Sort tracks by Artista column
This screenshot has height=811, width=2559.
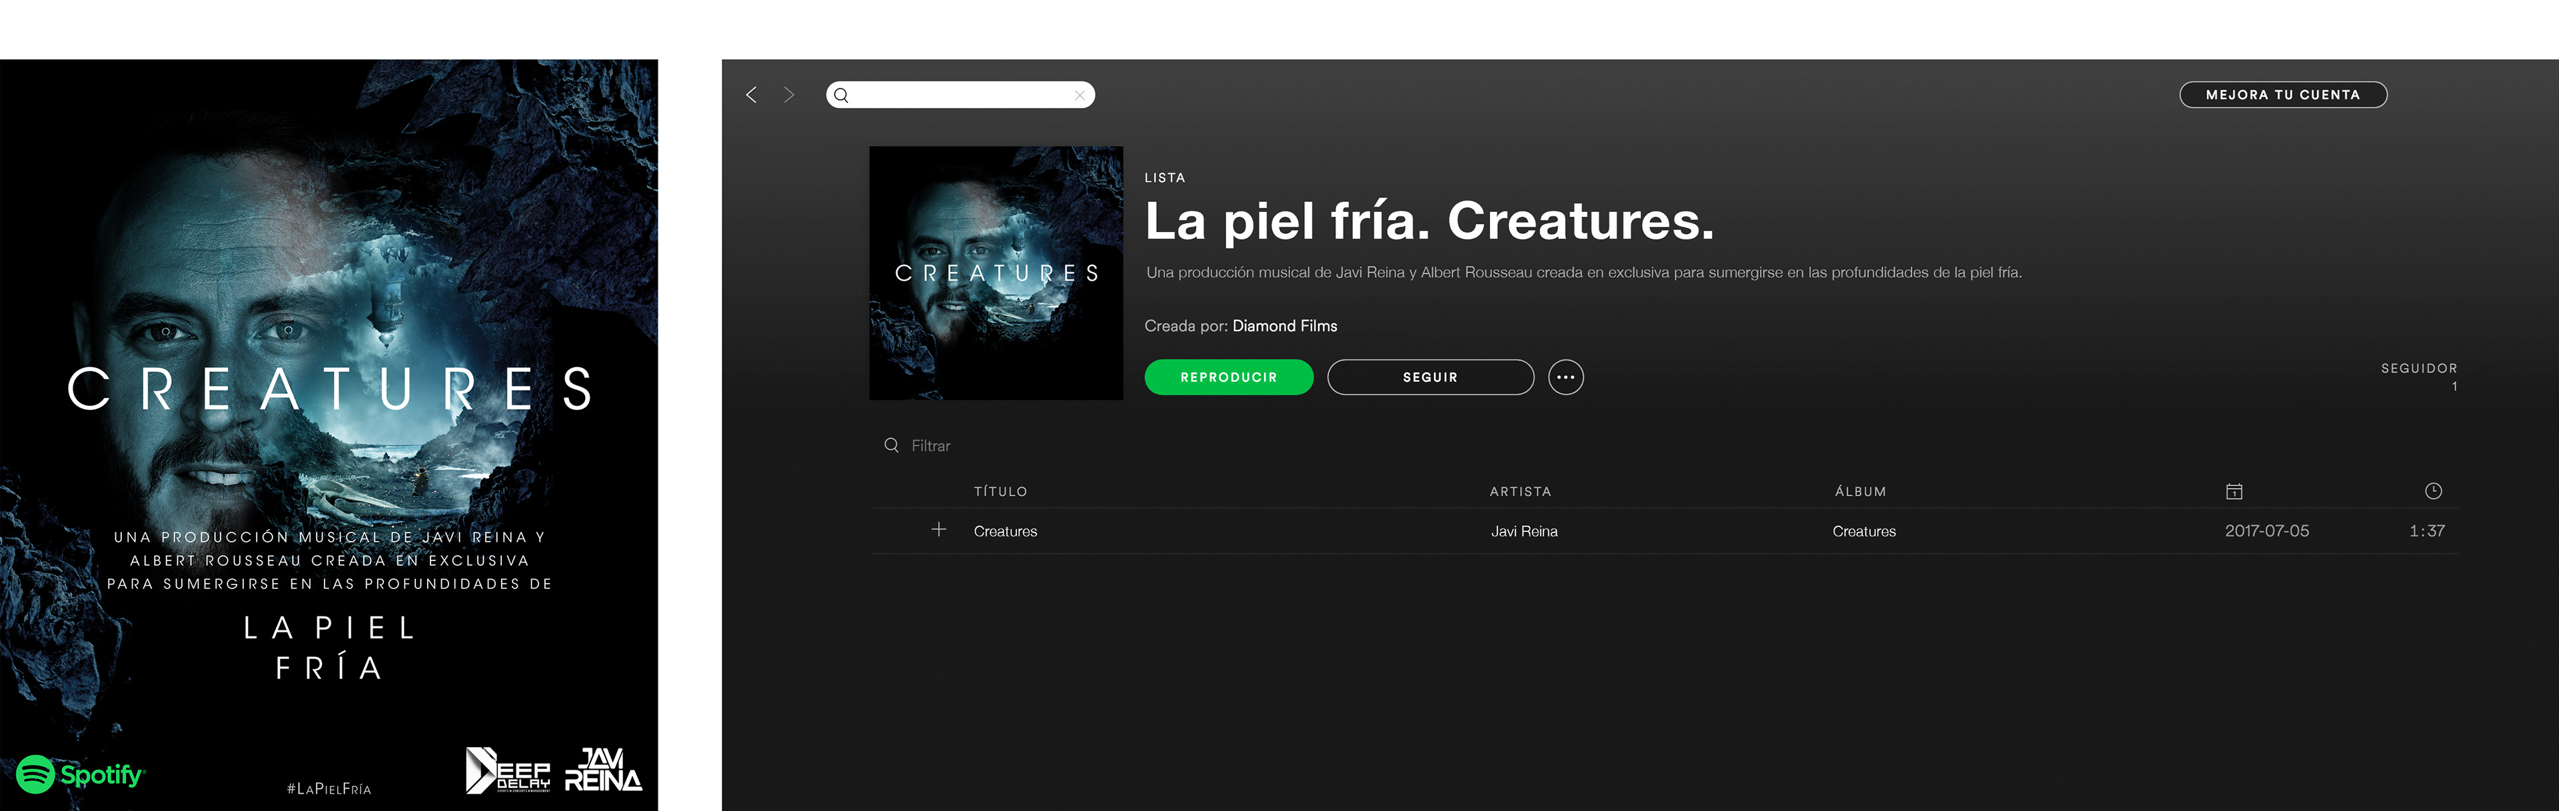pos(1520,492)
